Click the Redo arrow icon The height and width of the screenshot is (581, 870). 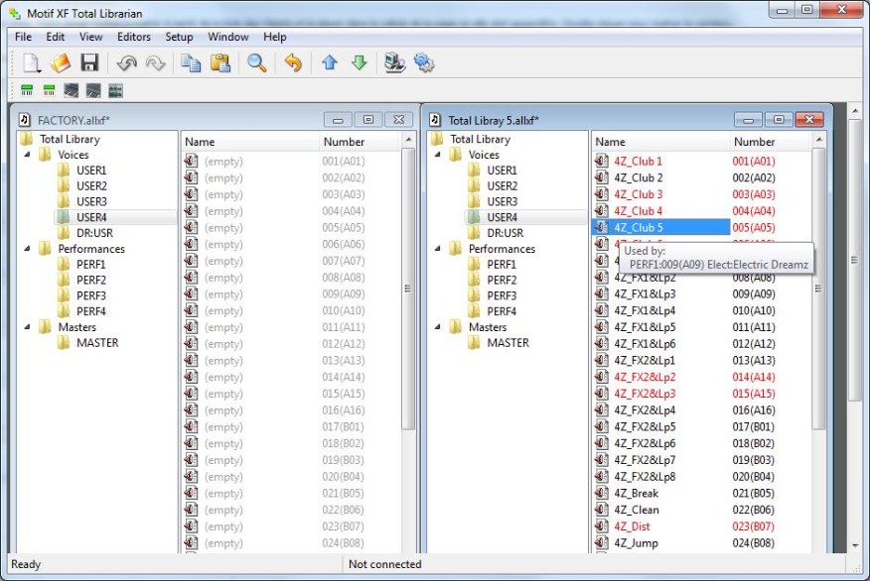coord(155,63)
